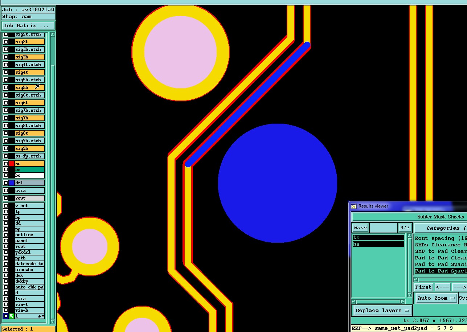
Task: Select the sig6t layer name
Action: pyautogui.click(x=30, y=103)
